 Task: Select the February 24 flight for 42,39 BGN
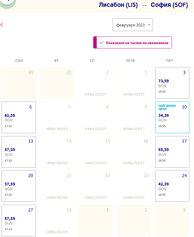[x=172, y=186]
